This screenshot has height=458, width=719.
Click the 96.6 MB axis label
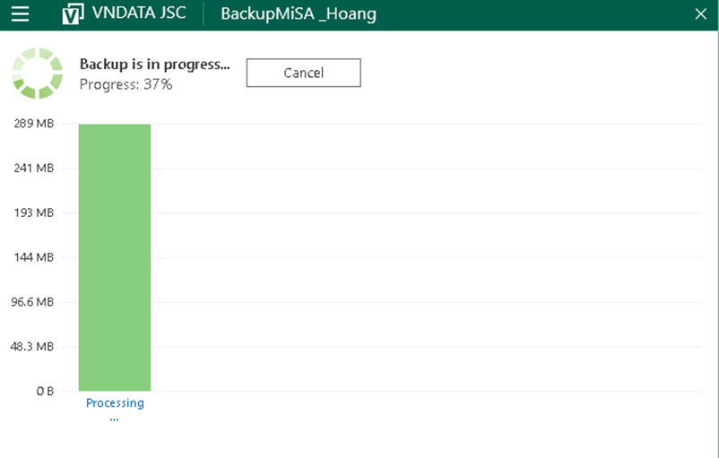32,302
